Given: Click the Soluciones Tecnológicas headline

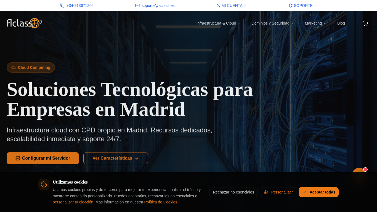Looking at the screenshot, I should tap(130, 99).
